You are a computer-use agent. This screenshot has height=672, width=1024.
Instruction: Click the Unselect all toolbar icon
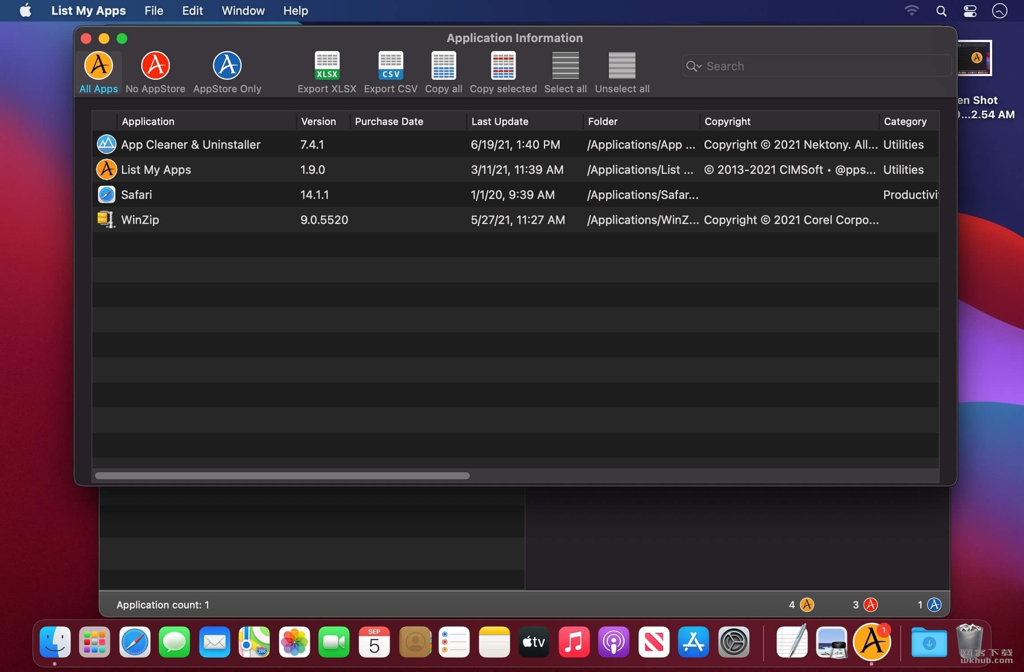[622, 65]
